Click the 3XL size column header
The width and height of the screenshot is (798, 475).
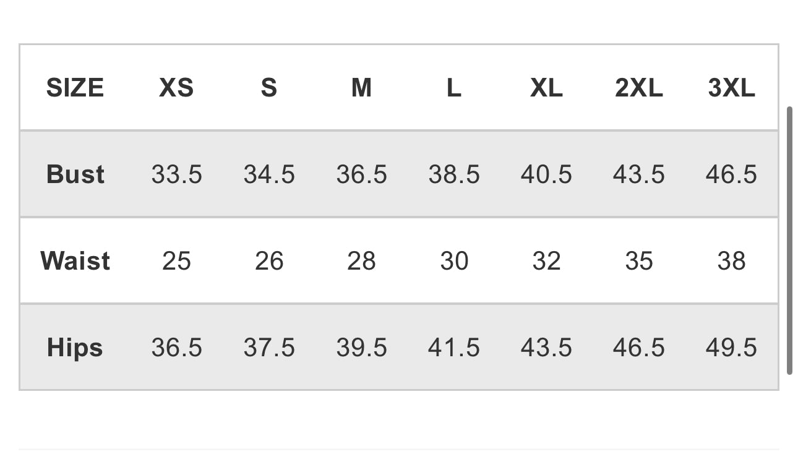click(x=731, y=88)
